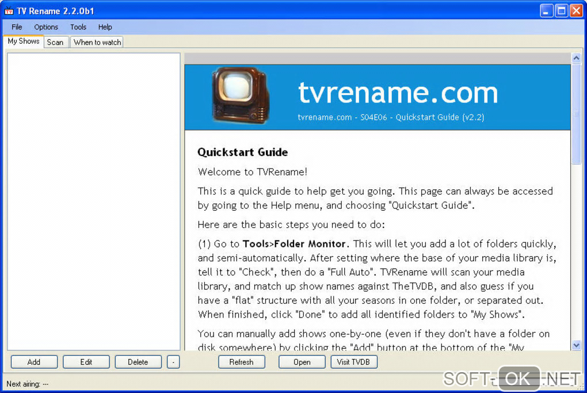Click the Delete button
The width and height of the screenshot is (587, 393).
tap(138, 362)
